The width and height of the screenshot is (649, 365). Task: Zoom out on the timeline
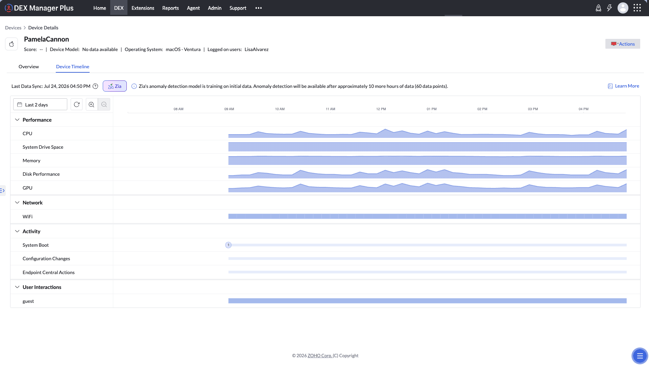(104, 104)
